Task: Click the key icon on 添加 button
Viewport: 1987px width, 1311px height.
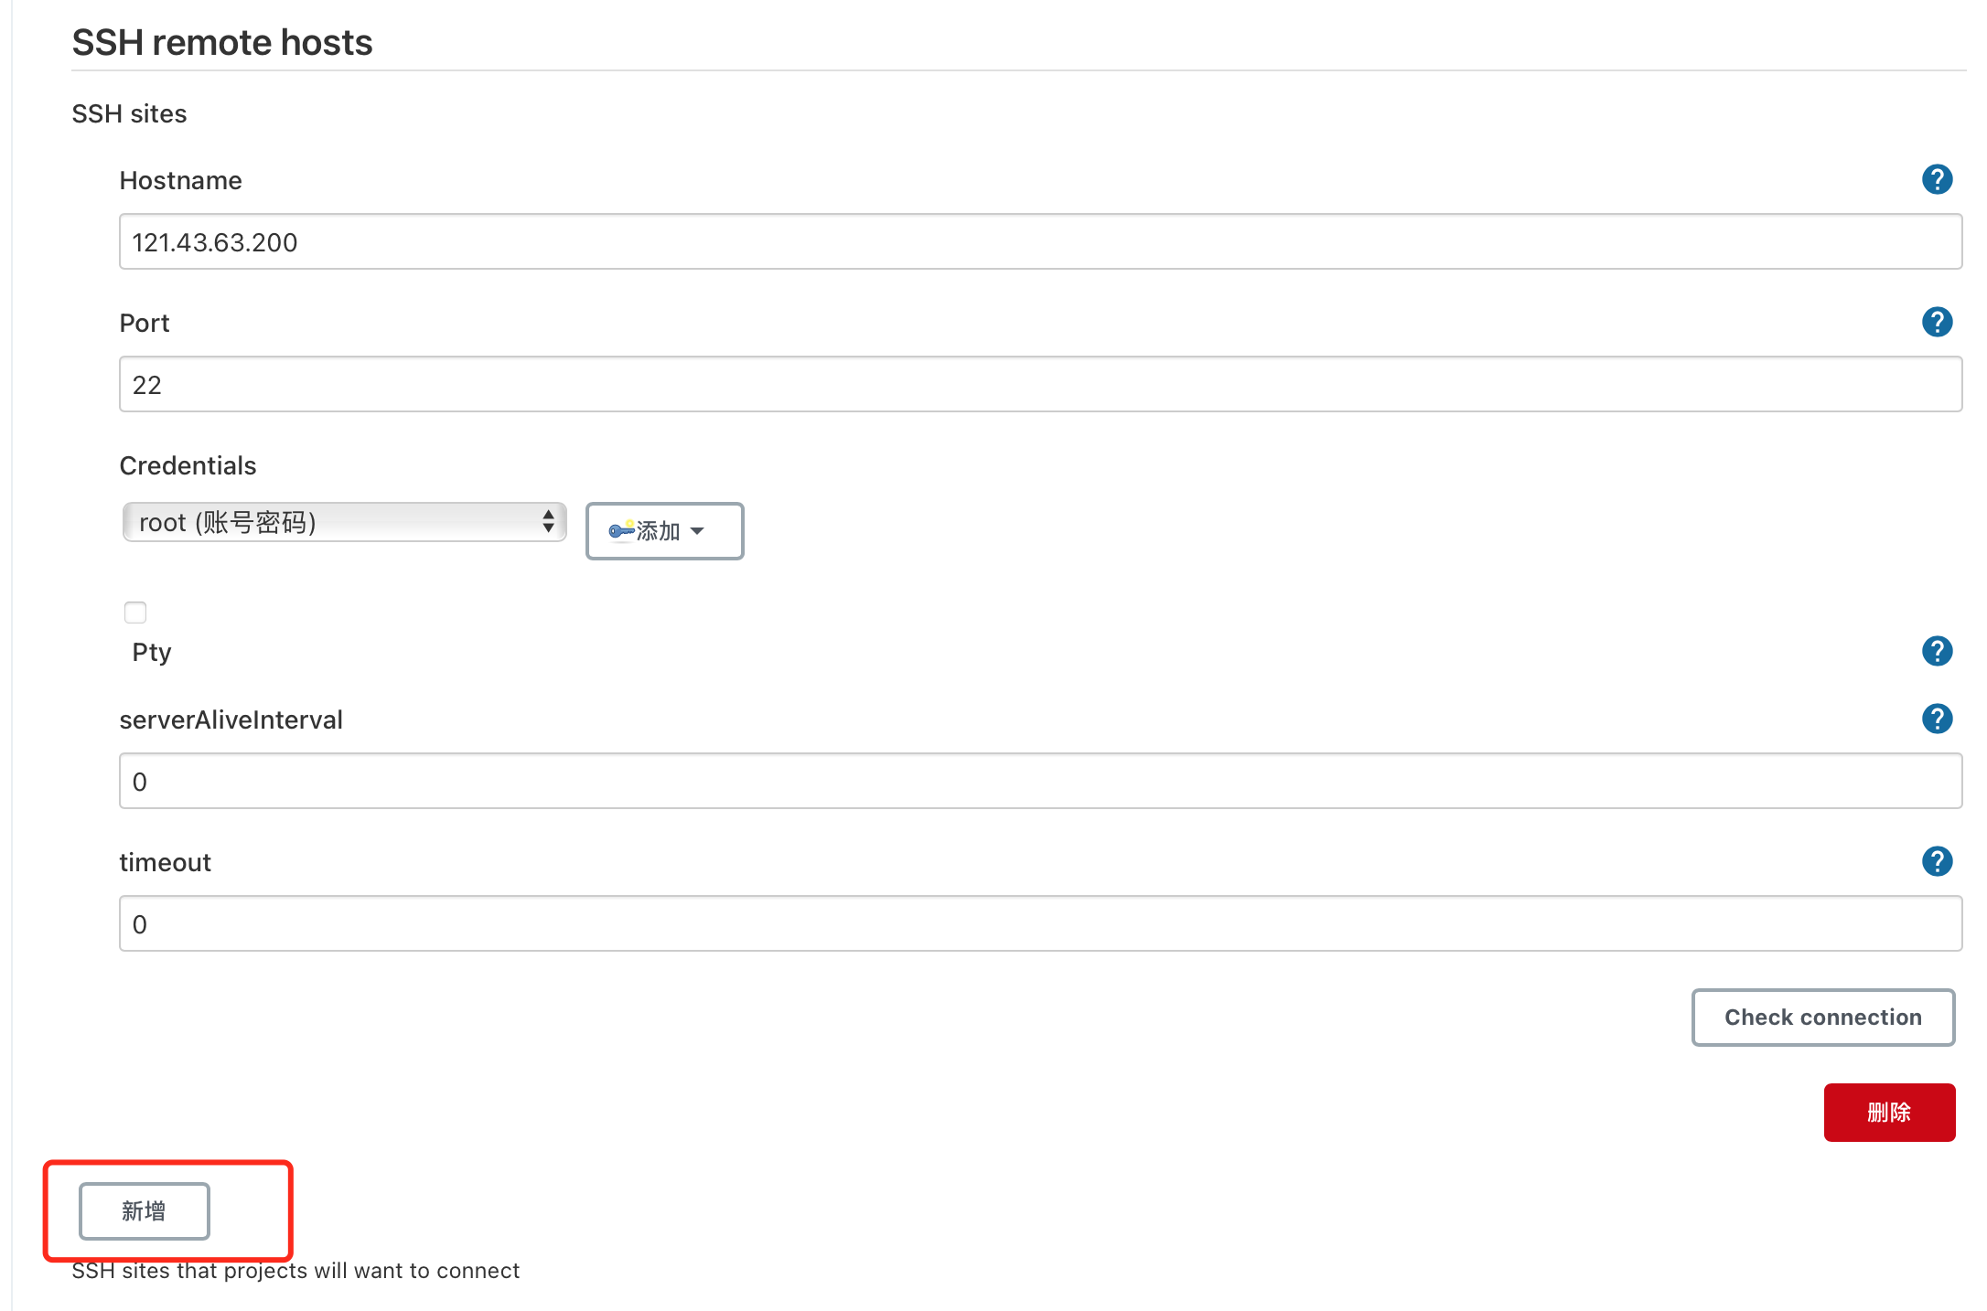Action: 621,530
